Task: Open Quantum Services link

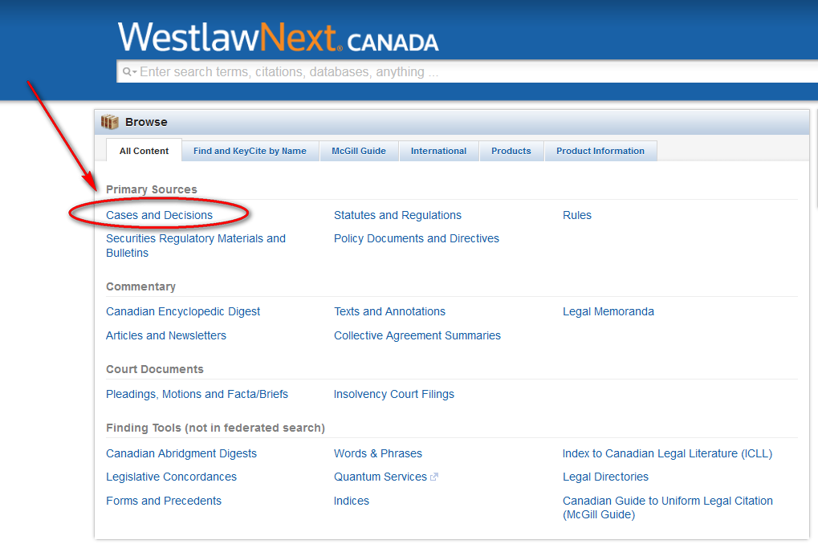Action: point(381,477)
